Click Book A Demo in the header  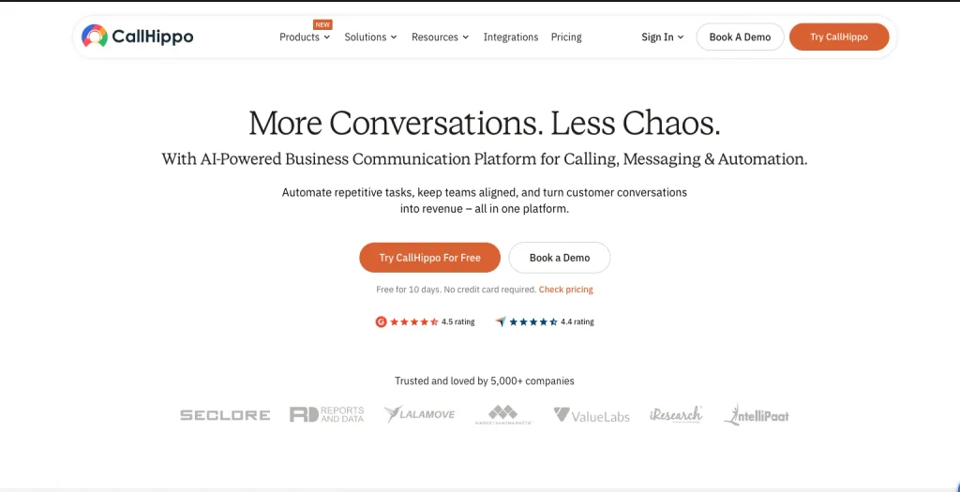[x=741, y=37]
